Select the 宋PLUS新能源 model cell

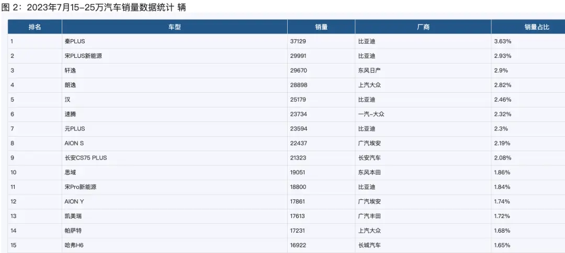(83, 56)
